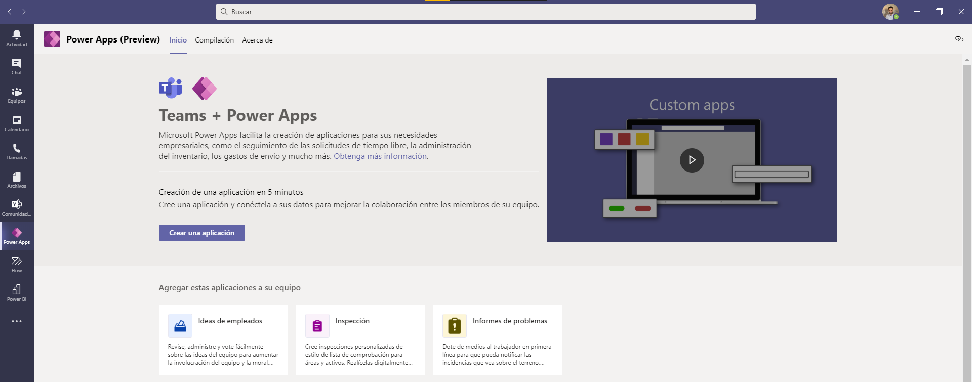Click the search magnifier icon

point(224,12)
